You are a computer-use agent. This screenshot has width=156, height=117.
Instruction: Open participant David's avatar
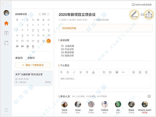coord(64,104)
